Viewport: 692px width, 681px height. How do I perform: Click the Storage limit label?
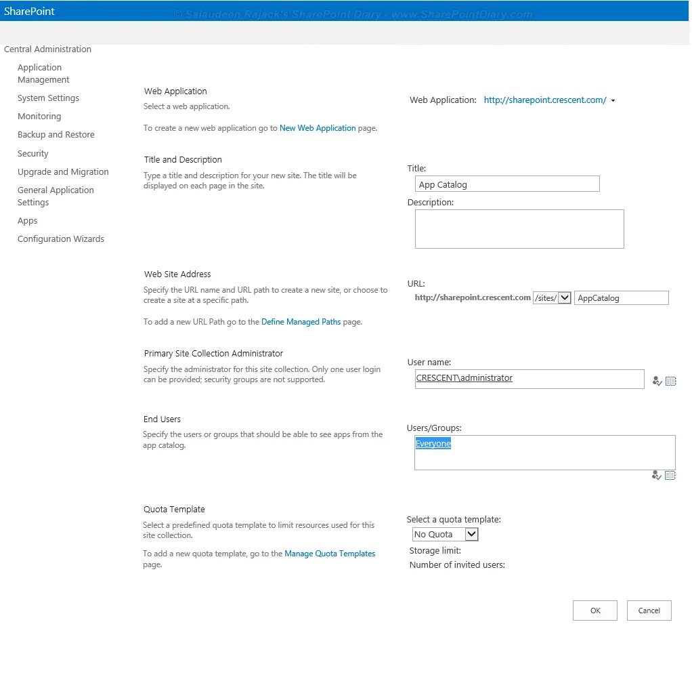435,551
